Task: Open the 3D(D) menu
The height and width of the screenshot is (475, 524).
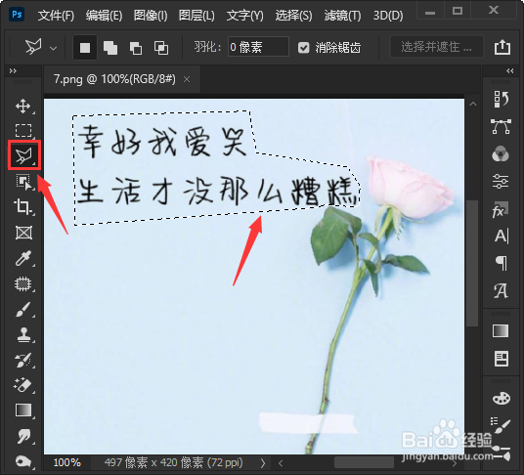Action: [388, 16]
